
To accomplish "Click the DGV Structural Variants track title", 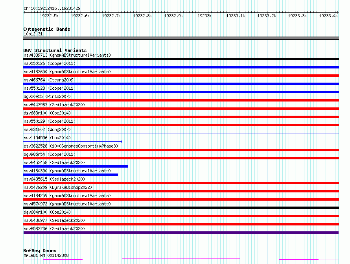I will (55, 50).
